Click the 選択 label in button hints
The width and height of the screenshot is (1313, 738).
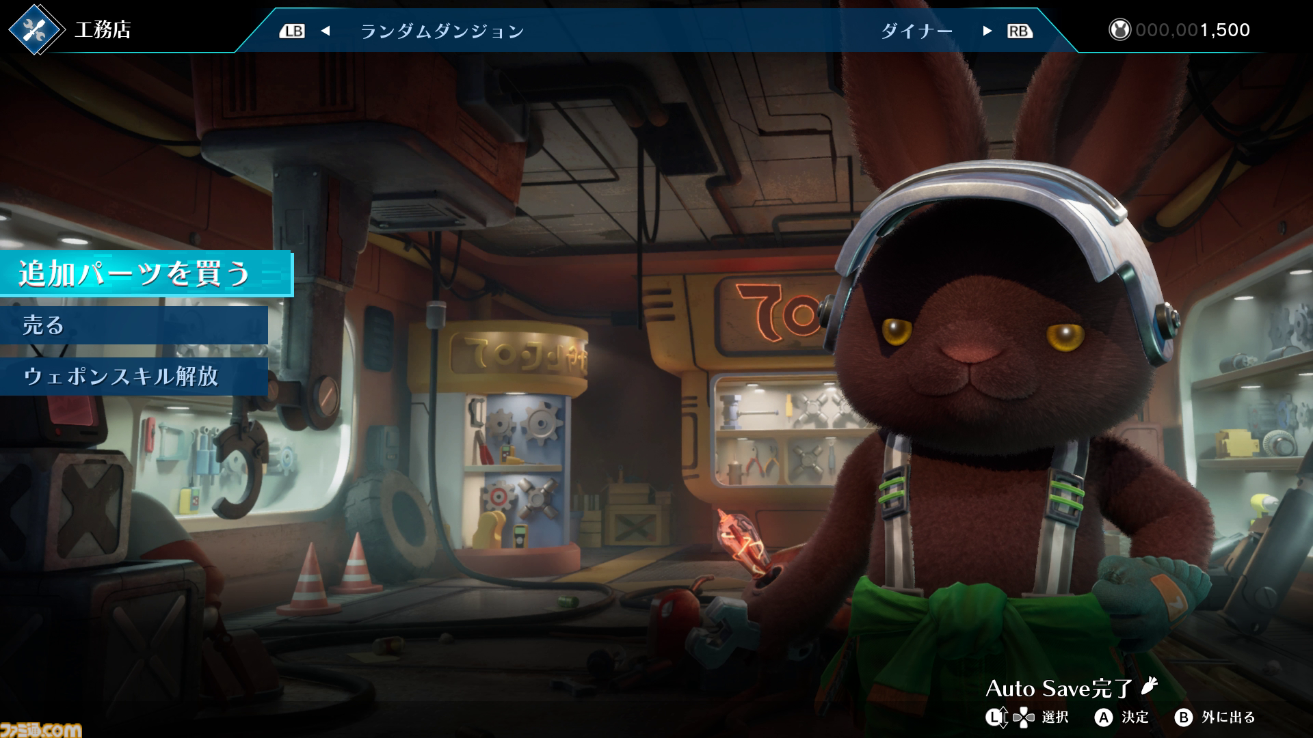point(1055,717)
